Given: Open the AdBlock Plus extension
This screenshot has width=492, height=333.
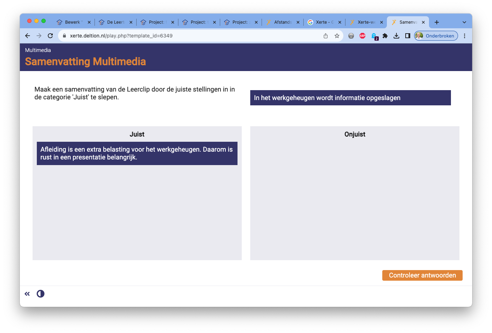Looking at the screenshot, I should [362, 36].
